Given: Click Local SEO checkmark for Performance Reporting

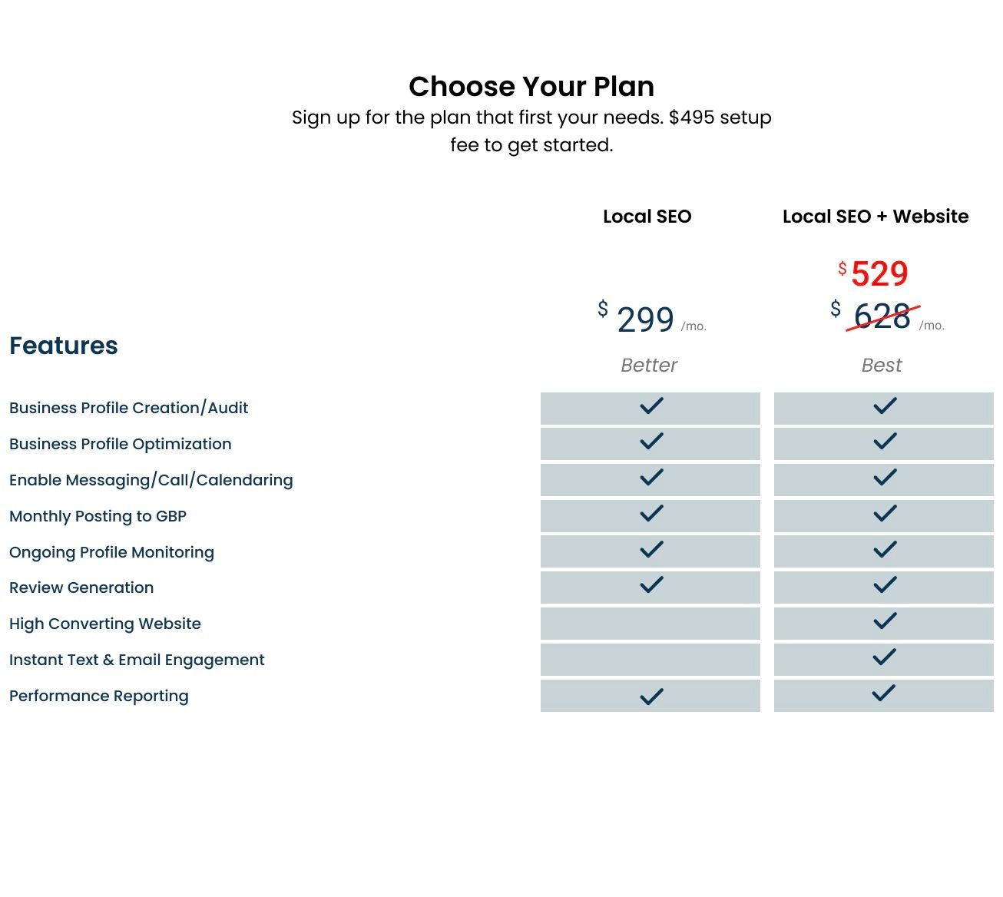Looking at the screenshot, I should (651, 697).
